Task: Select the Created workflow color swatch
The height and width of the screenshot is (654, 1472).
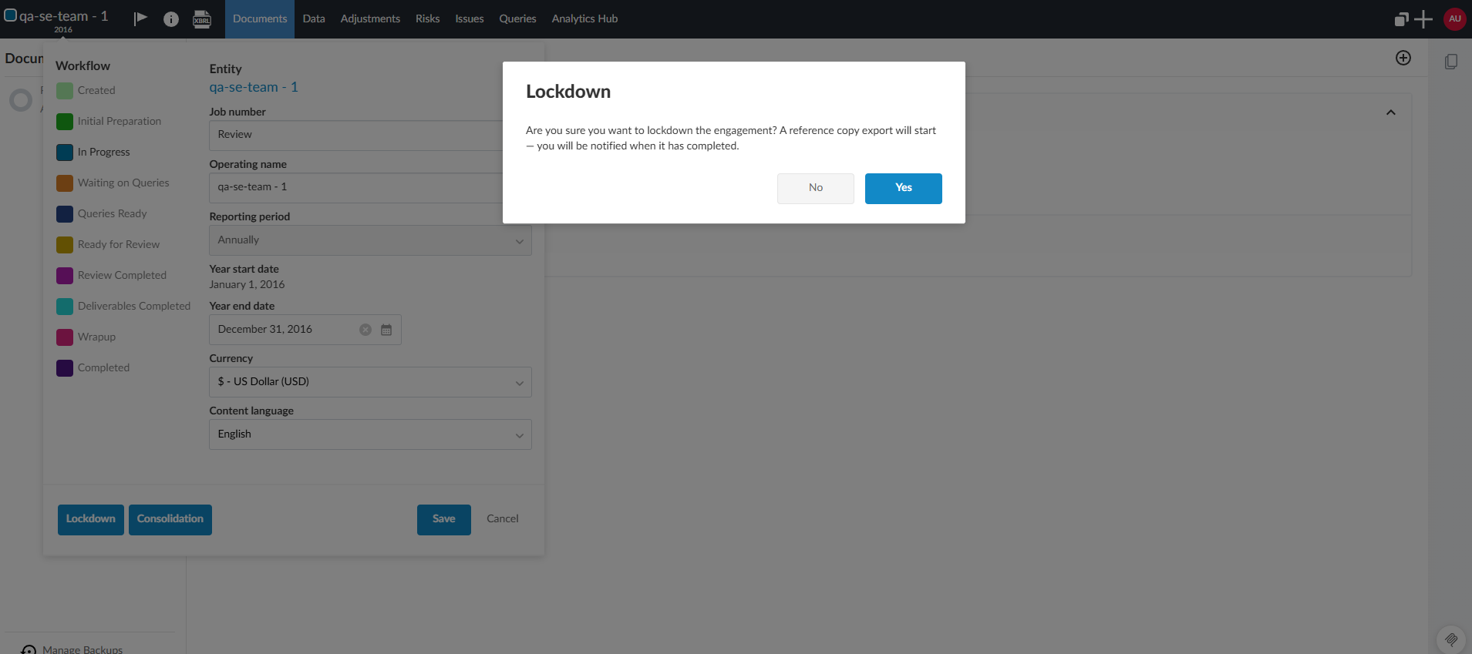Action: (65, 91)
